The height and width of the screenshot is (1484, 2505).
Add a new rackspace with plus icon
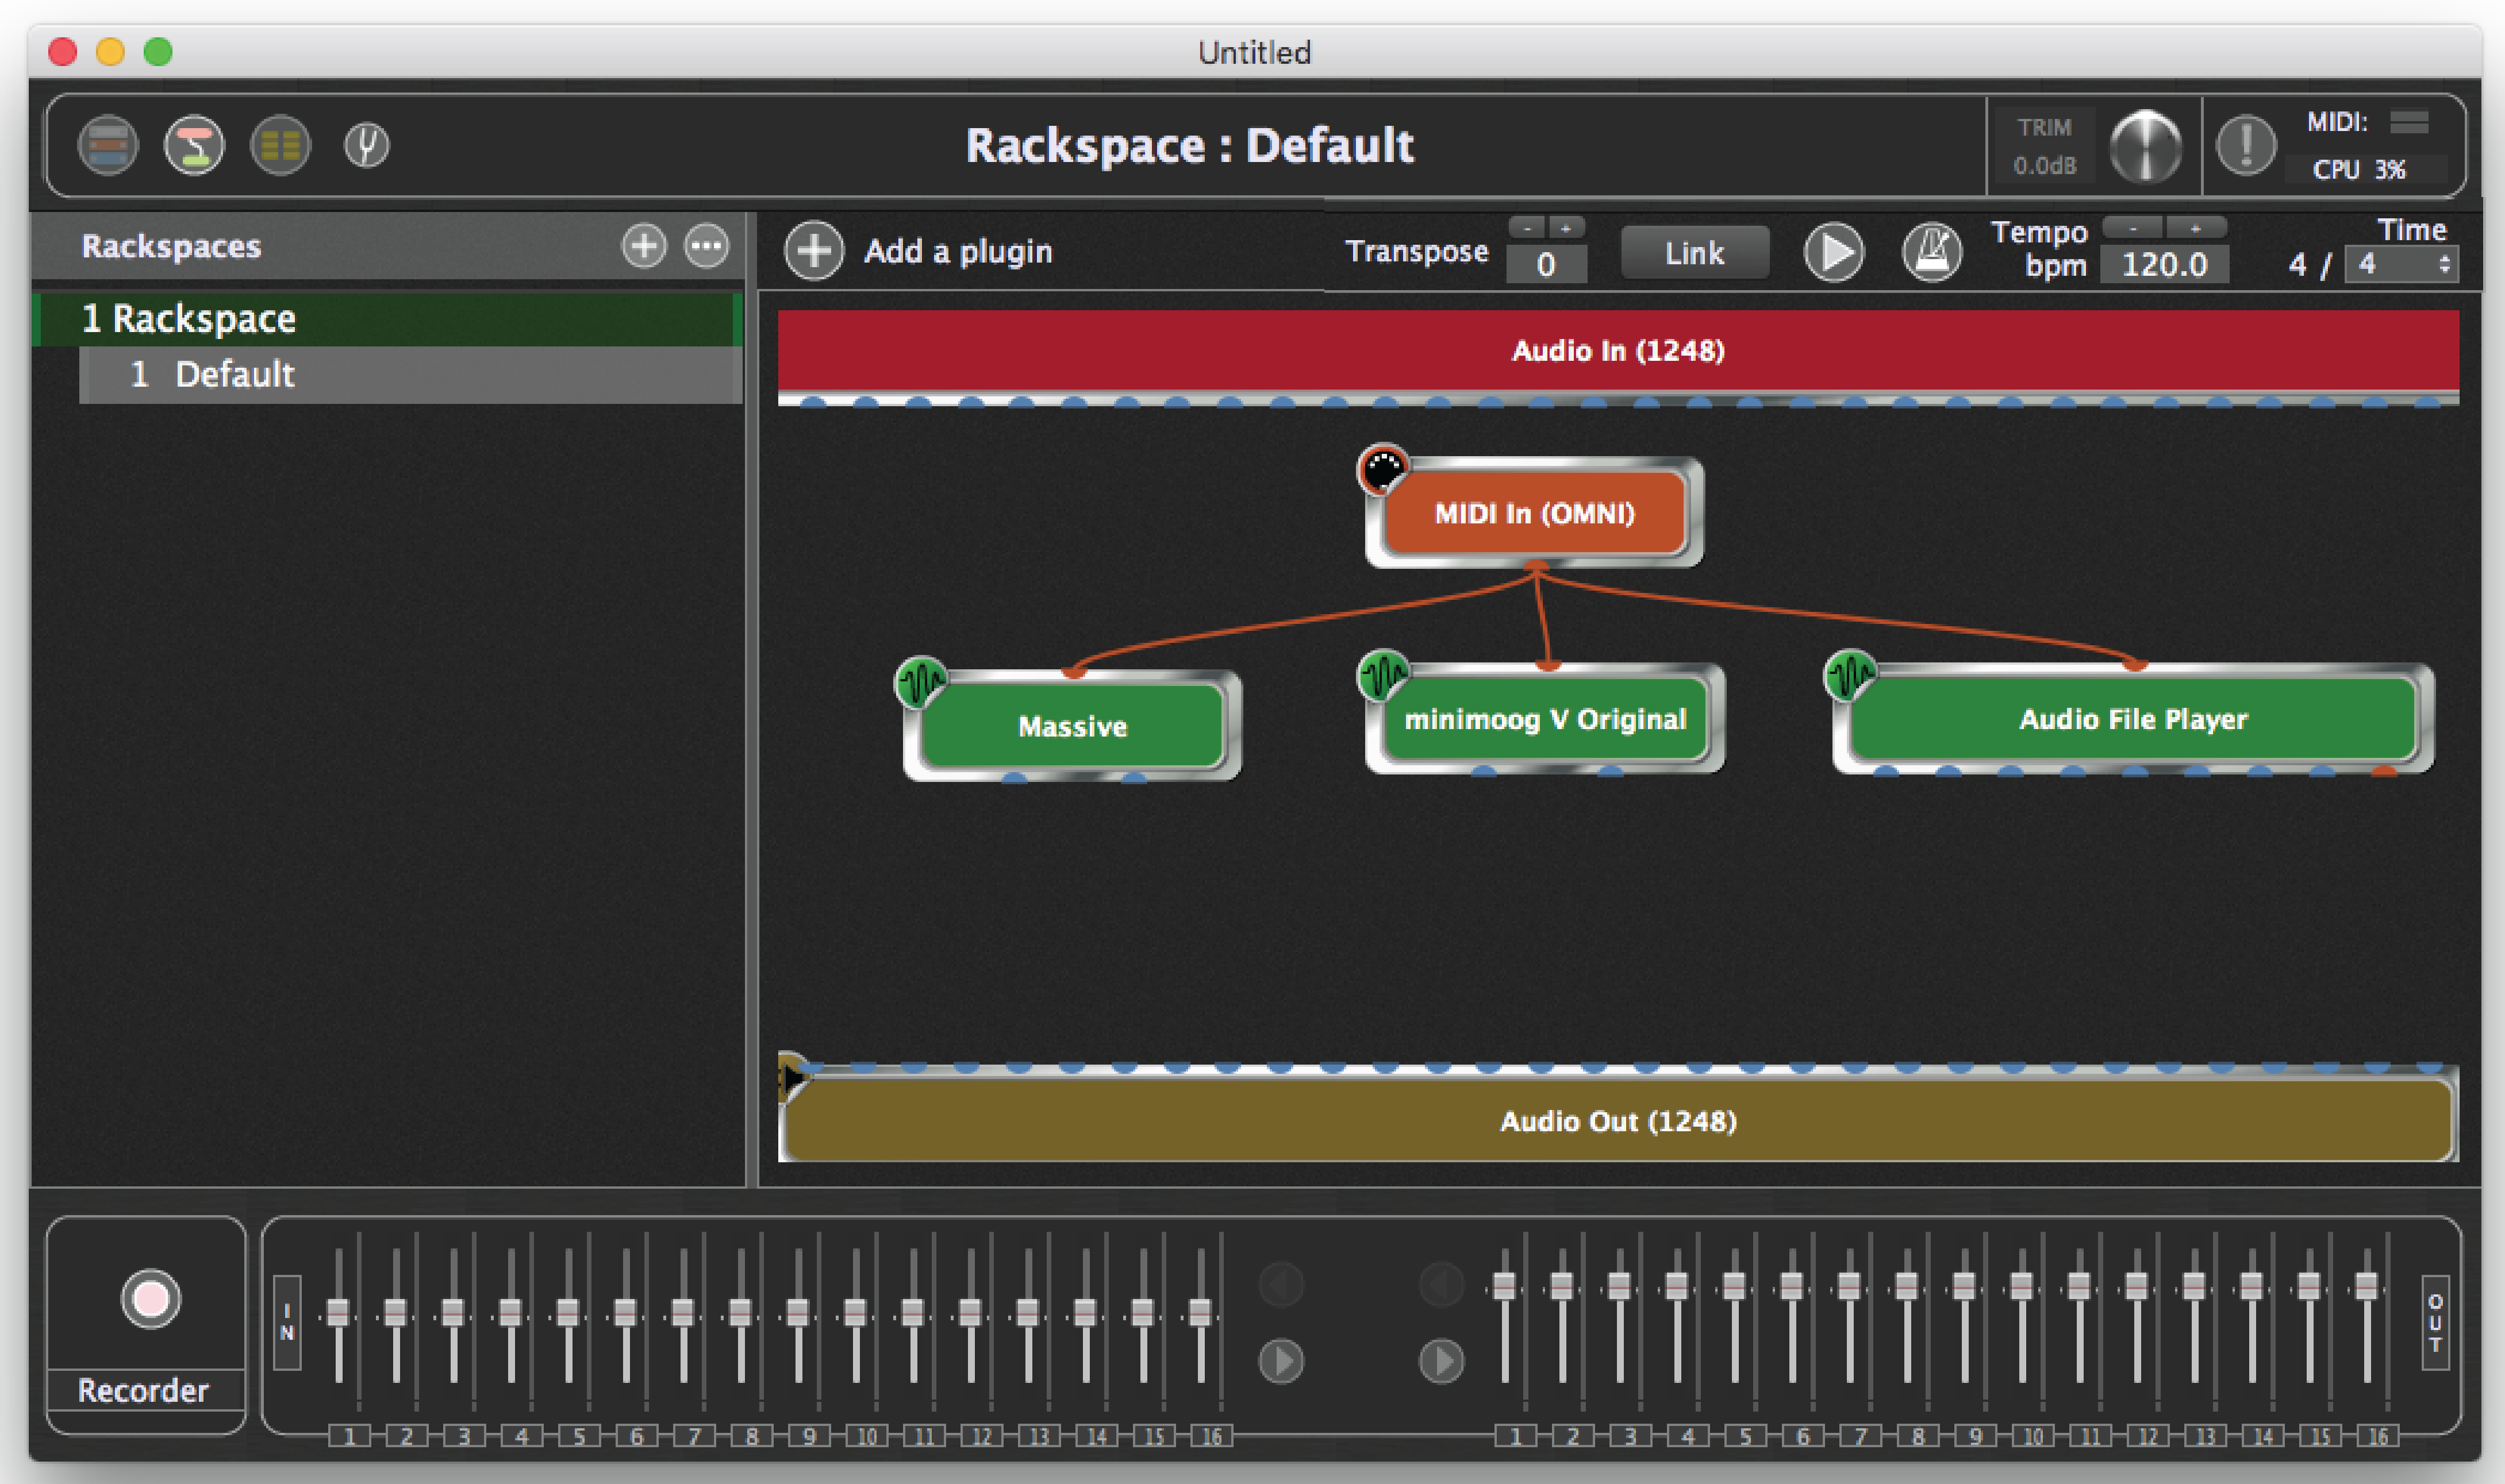click(643, 246)
